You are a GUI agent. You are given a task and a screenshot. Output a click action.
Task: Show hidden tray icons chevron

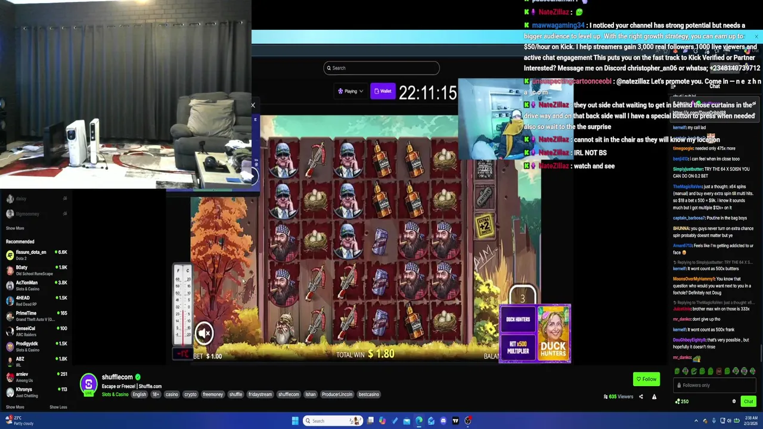(696, 421)
